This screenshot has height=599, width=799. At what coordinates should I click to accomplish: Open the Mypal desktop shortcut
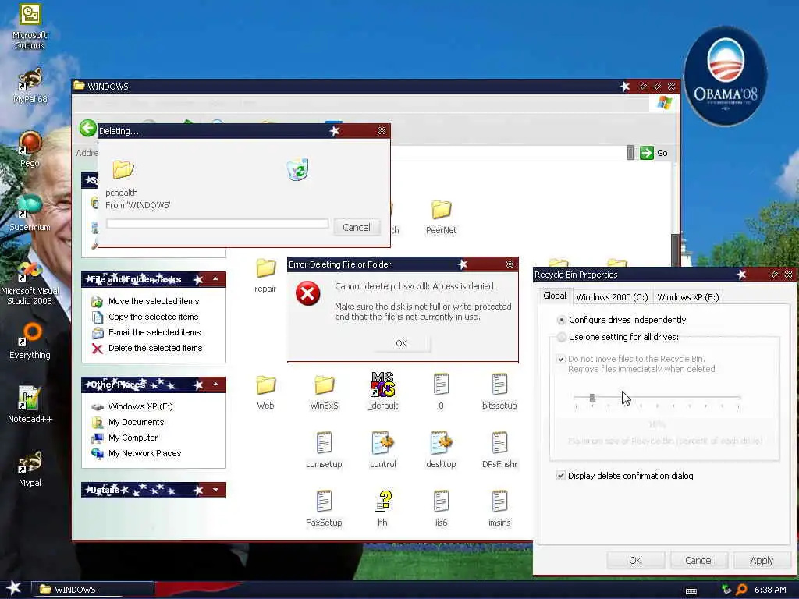point(30,469)
